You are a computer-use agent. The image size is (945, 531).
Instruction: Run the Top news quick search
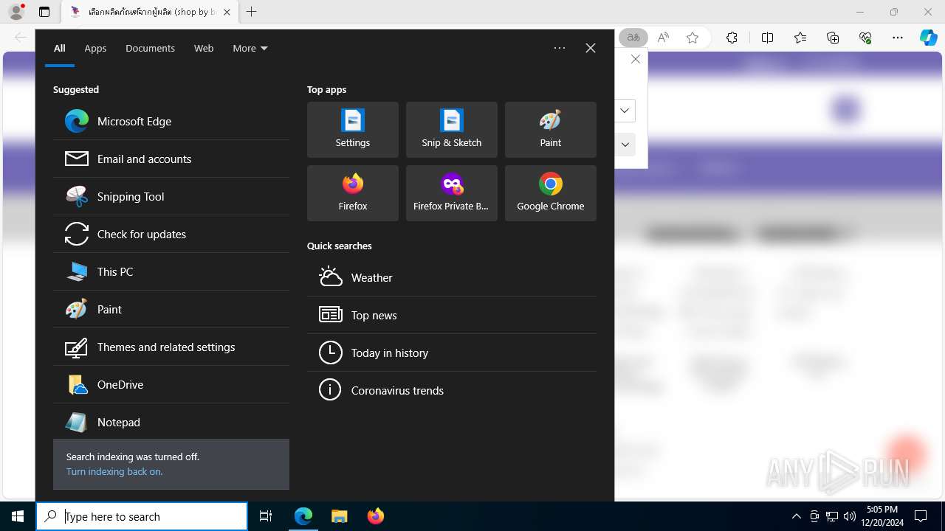[452, 315]
